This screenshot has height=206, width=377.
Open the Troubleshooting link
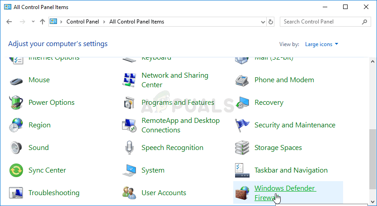point(54,193)
